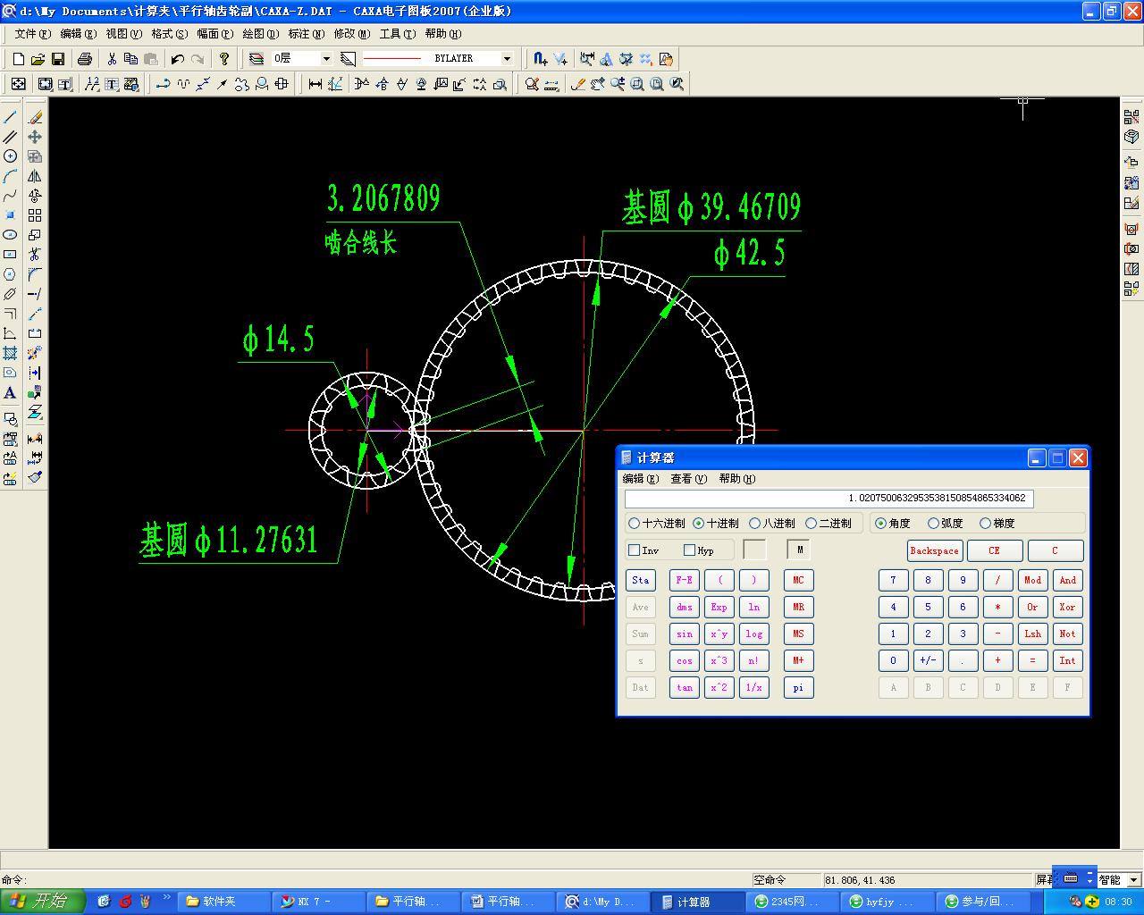Open a file with the folder icon
The image size is (1144, 915).
coord(38,59)
